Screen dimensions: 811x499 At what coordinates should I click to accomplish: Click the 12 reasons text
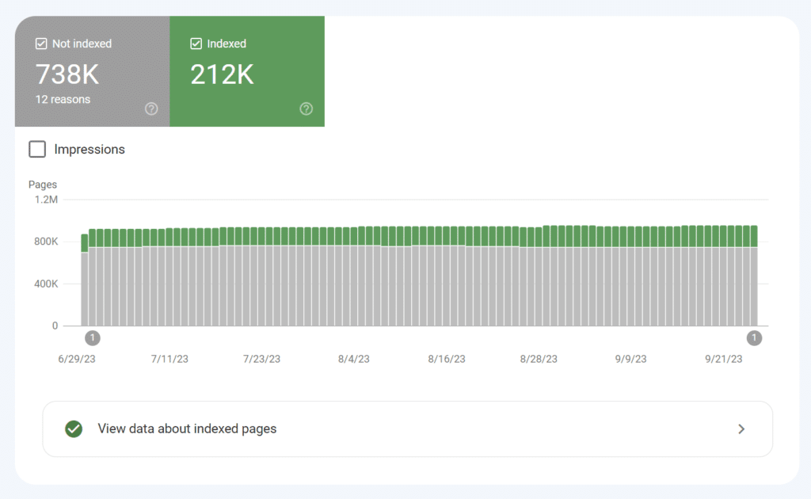tap(63, 99)
